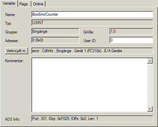Click the Name field containing BoxErrorCounter

pos(92,14)
